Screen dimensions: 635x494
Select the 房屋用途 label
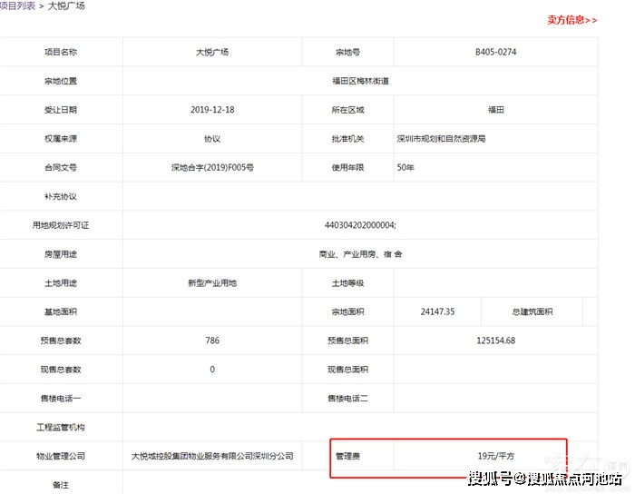tap(61, 254)
